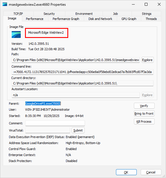The width and height of the screenshot is (166, 178).
Task: Click Enterprise Context N/A value
Action: [x=68, y=155]
